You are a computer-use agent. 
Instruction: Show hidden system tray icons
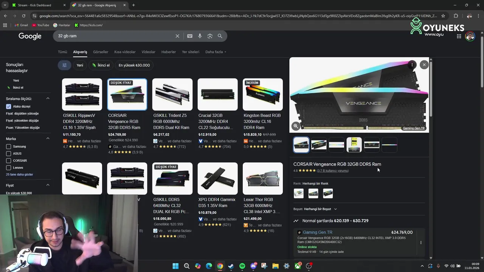tap(422, 266)
